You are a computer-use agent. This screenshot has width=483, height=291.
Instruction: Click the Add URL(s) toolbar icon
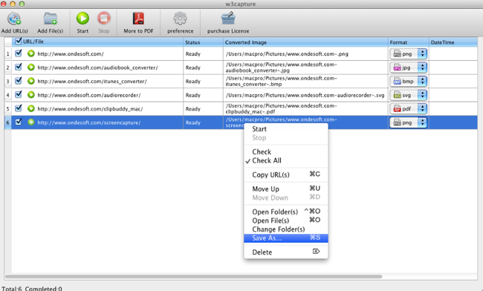pyautogui.click(x=14, y=19)
